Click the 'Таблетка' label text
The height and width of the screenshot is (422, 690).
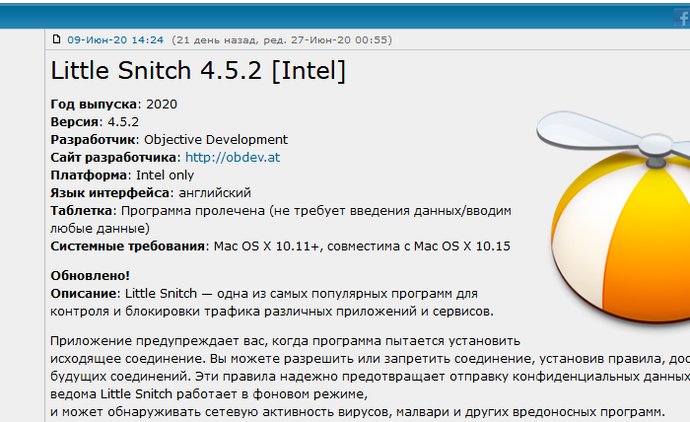click(82, 211)
